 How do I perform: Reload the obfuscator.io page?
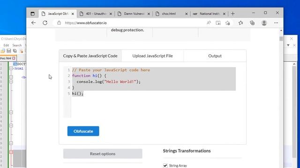(45, 23)
